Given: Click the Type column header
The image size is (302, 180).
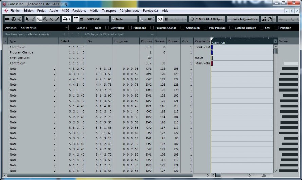Looking at the screenshot, I should [x=33, y=41].
